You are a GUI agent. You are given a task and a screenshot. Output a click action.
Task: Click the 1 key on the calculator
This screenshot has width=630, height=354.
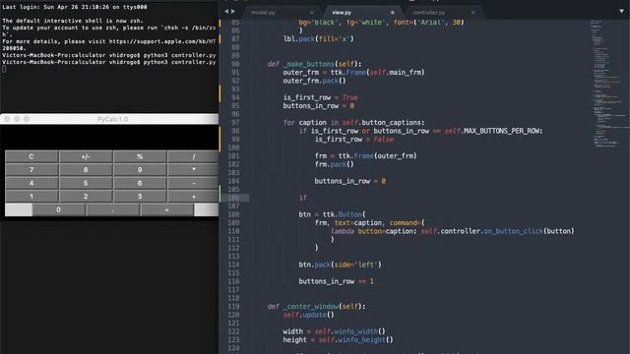31,197
